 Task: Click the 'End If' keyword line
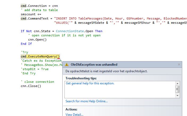click(26, 44)
